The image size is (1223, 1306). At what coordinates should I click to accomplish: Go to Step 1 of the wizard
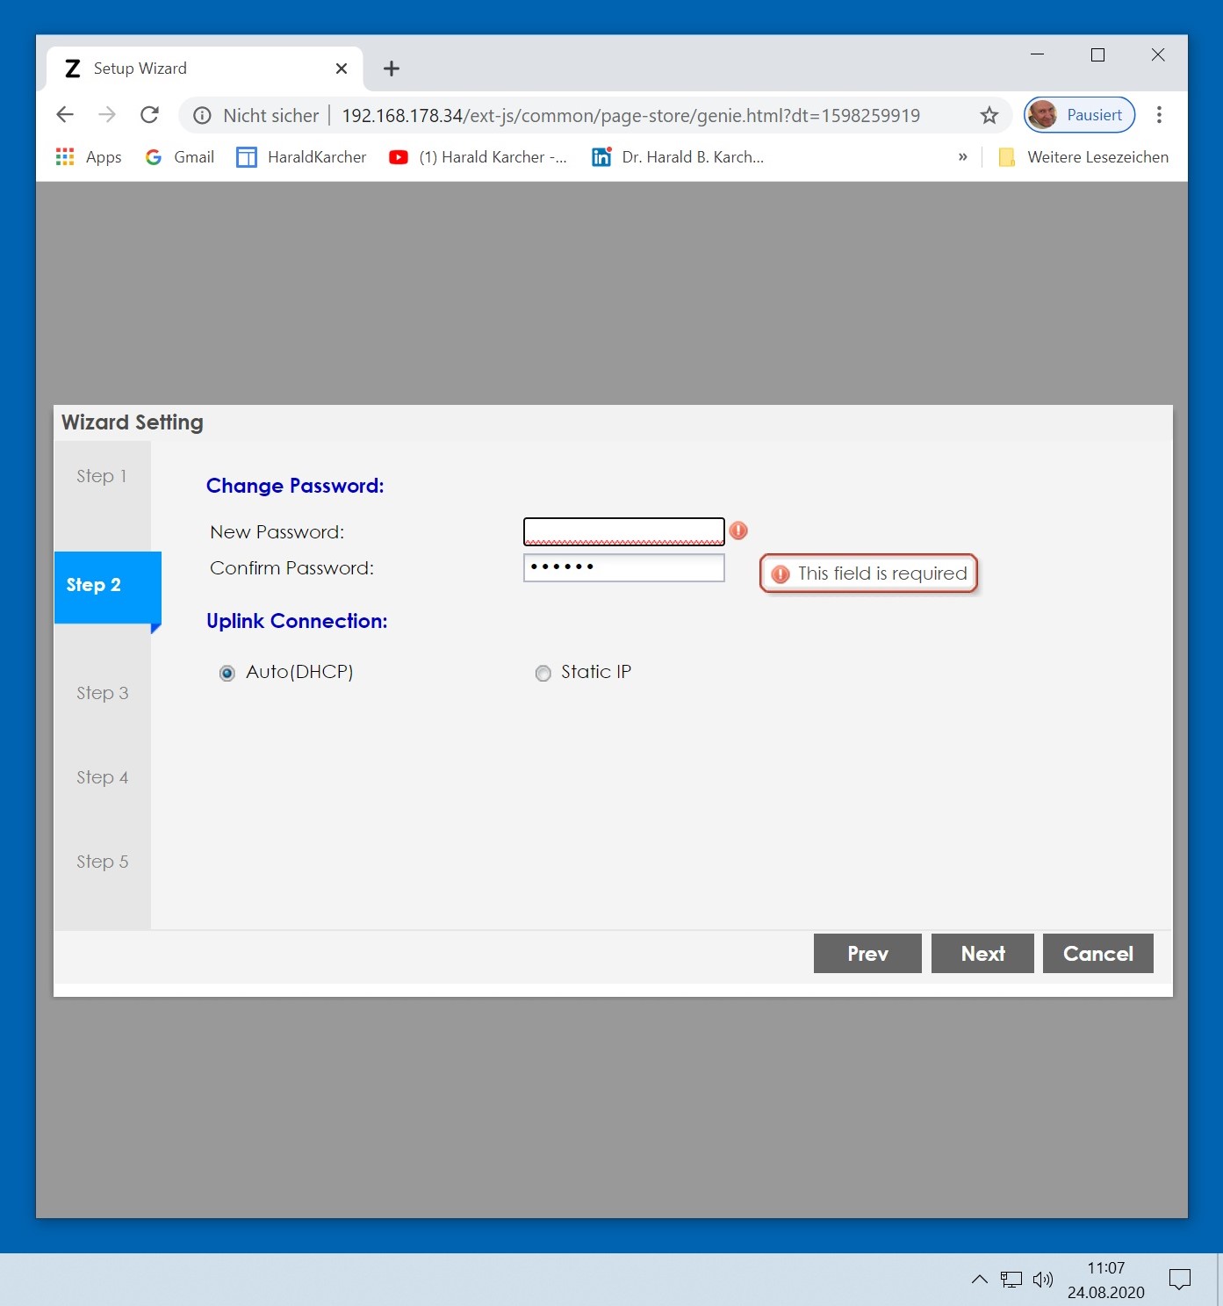tap(102, 476)
